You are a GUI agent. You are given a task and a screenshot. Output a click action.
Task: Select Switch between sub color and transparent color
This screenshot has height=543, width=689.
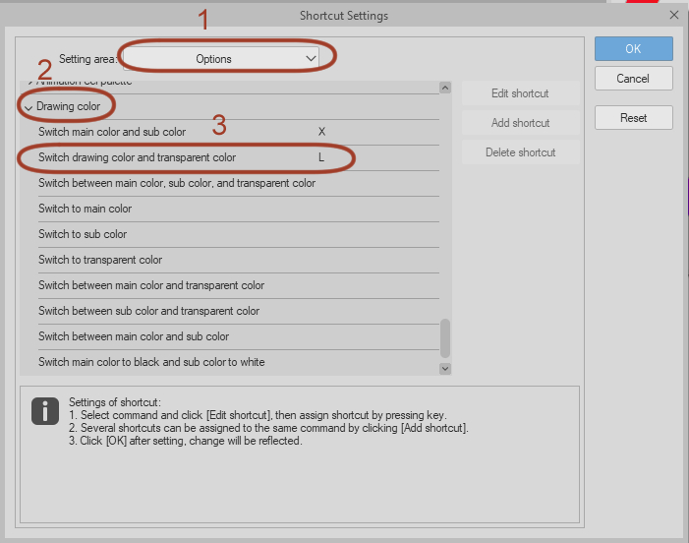pyautogui.click(x=148, y=311)
